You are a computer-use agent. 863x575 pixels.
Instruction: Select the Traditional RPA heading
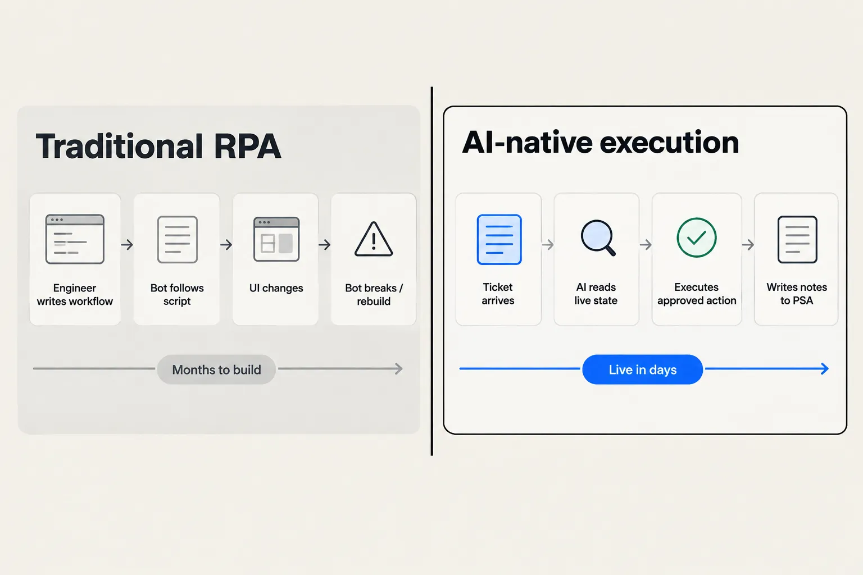coord(158,147)
